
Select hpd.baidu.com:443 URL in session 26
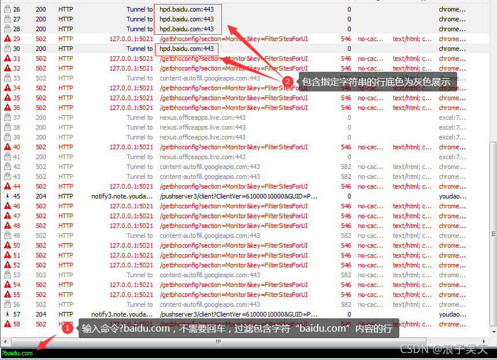[x=187, y=9]
